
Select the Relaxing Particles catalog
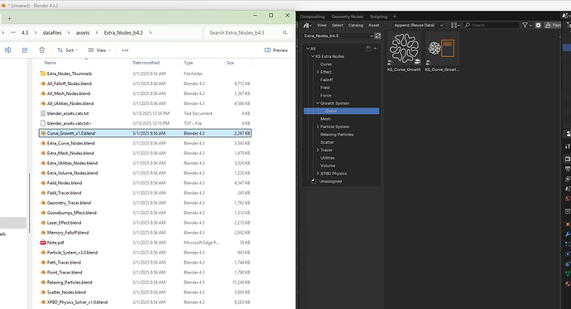(x=337, y=135)
